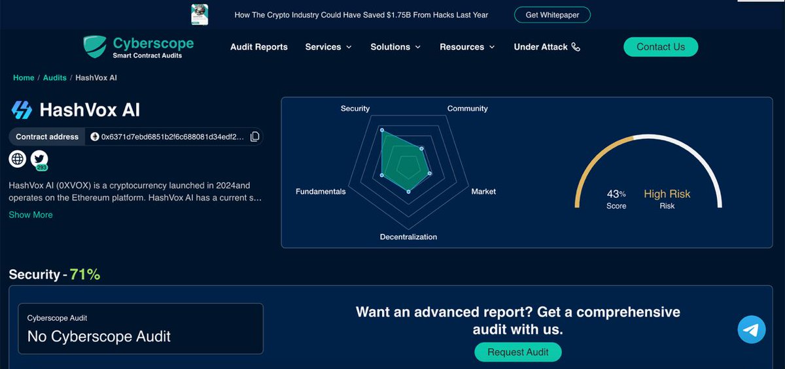Click the advanced report promo heading
This screenshot has height=369, width=785.
point(518,320)
